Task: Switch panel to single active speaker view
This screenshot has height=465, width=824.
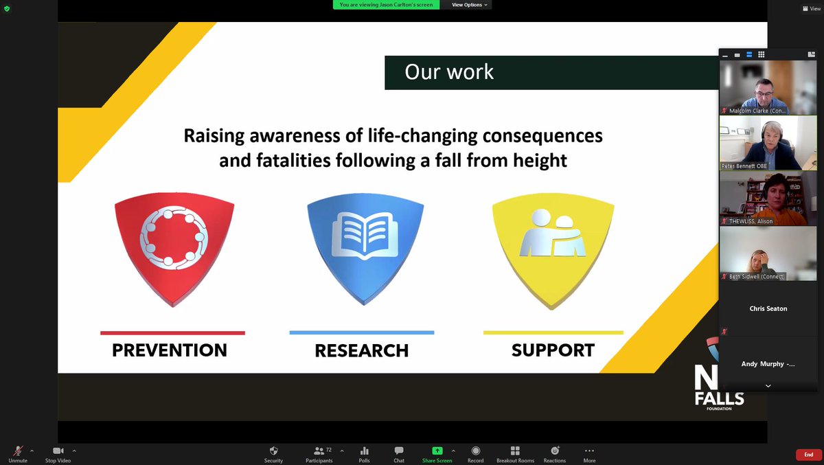Action: click(737, 54)
